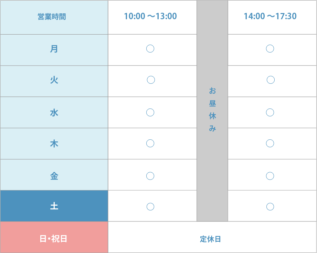Select Wednesday afternoon circle
Image resolution: width=317 pixels, height=253 pixels.
pos(270,112)
